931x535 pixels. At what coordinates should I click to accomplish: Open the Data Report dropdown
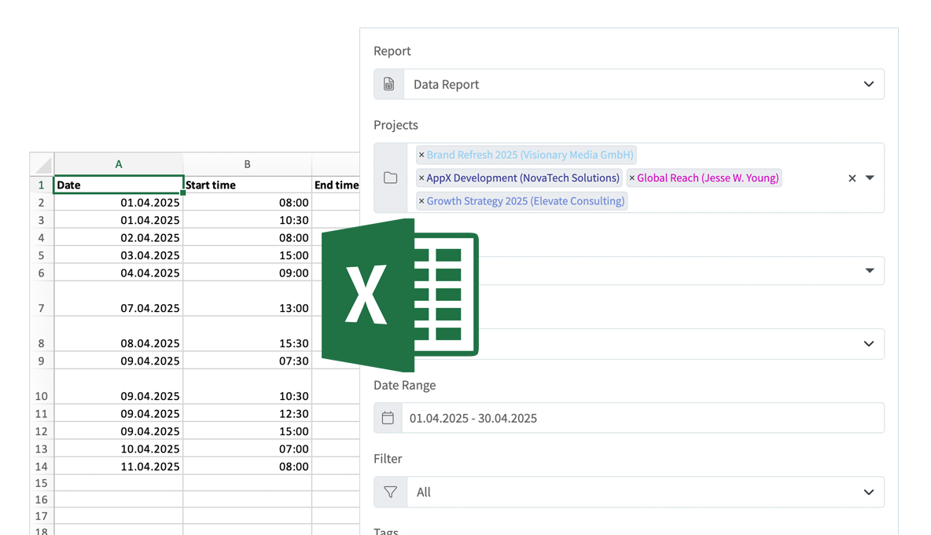tap(869, 83)
